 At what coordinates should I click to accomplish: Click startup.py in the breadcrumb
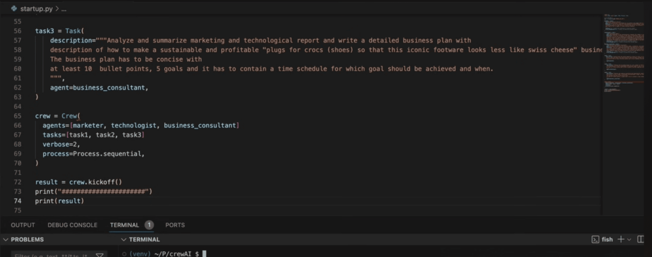(x=36, y=9)
